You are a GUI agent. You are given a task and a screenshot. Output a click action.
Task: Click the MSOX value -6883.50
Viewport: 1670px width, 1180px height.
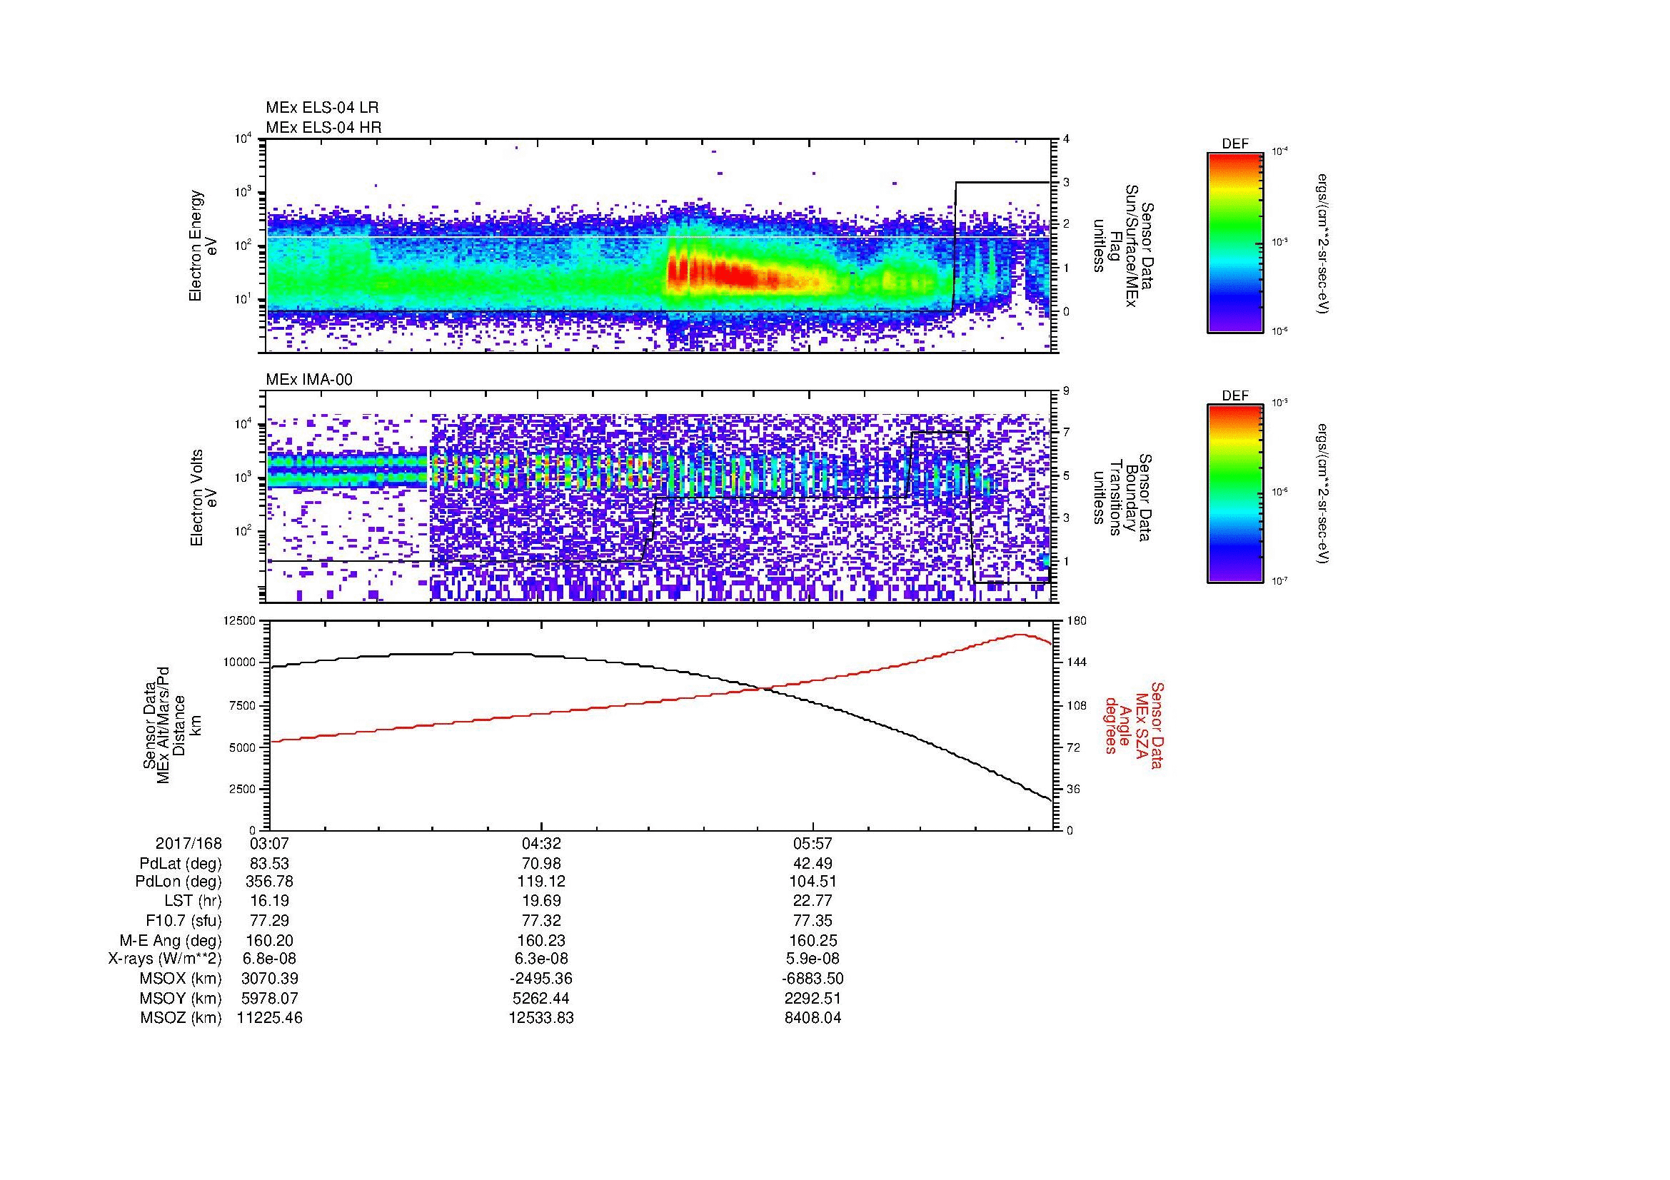coord(813,979)
